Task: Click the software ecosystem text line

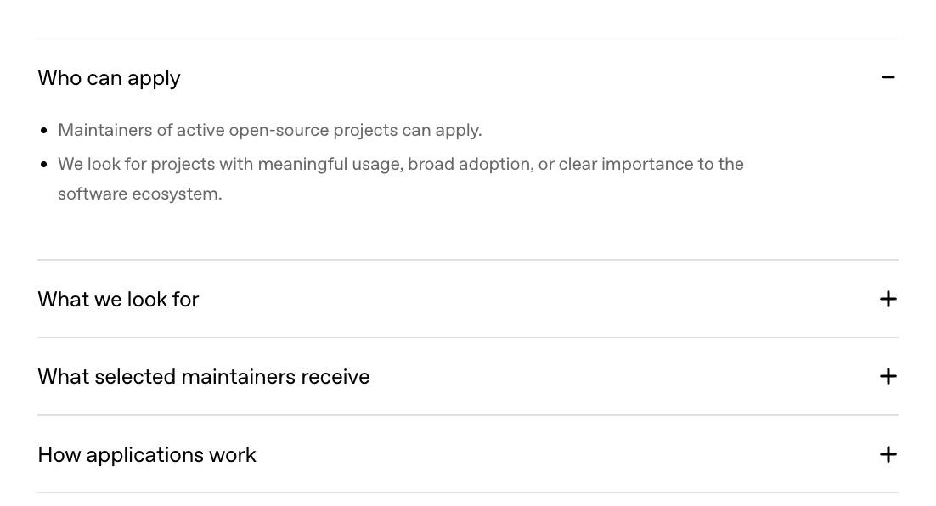Action: click(139, 194)
